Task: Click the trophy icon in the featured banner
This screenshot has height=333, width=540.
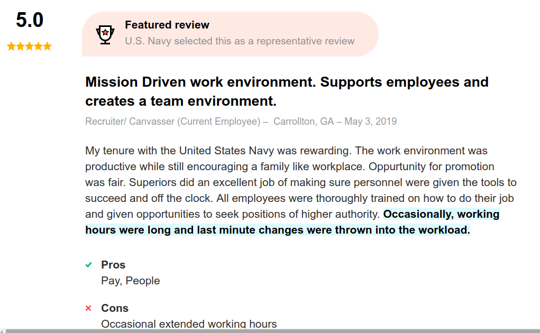Action: click(x=105, y=34)
